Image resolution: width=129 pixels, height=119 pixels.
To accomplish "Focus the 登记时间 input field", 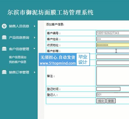I will [108, 89].
